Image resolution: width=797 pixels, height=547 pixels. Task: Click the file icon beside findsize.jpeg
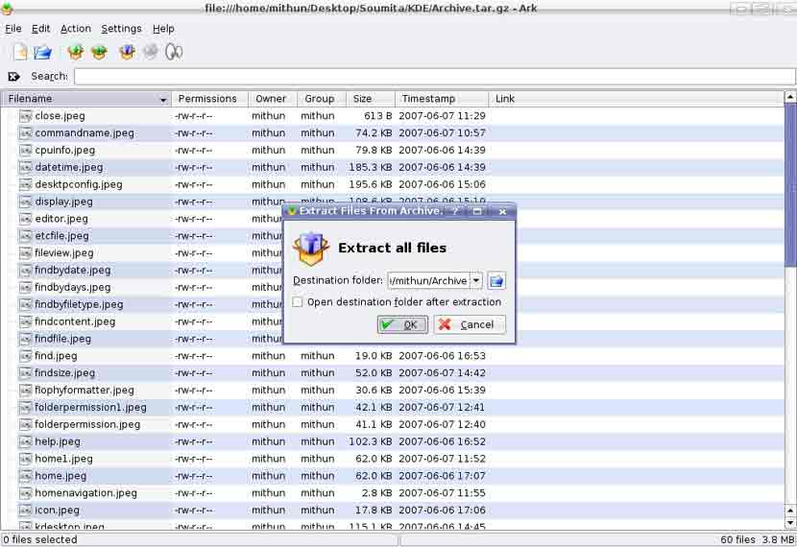[x=25, y=373]
